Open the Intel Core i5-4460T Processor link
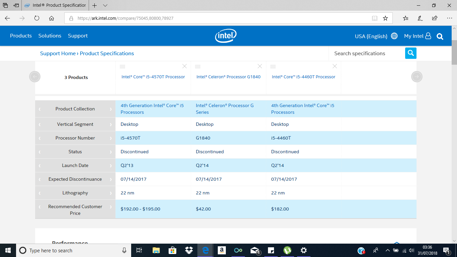 tap(303, 77)
